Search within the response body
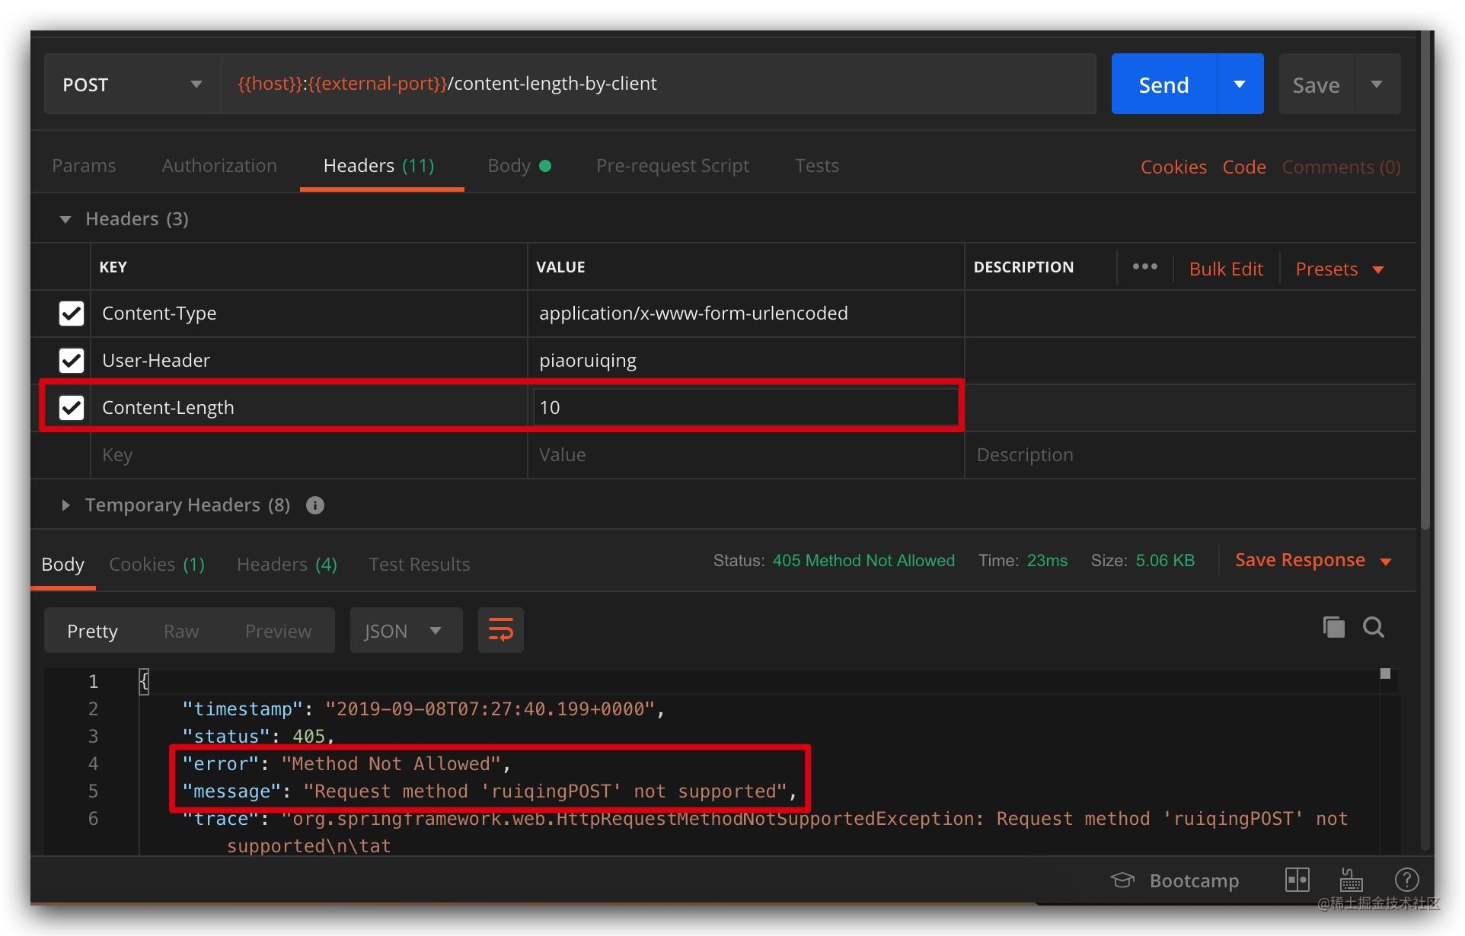 click(1373, 627)
